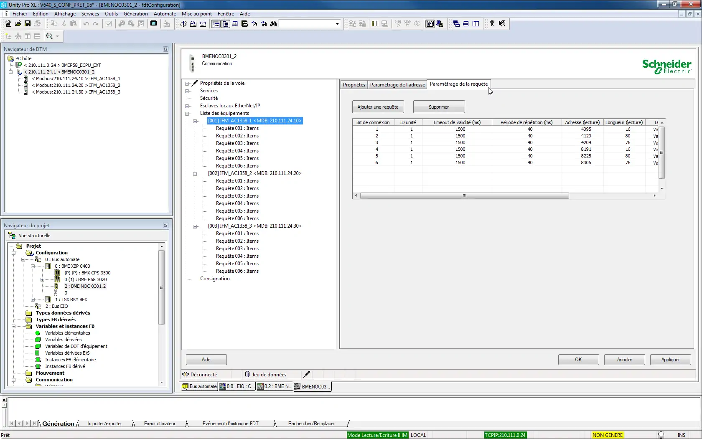Click the project browser screen icon
Image resolution: width=702 pixels, height=439 pixels.
pos(154,24)
